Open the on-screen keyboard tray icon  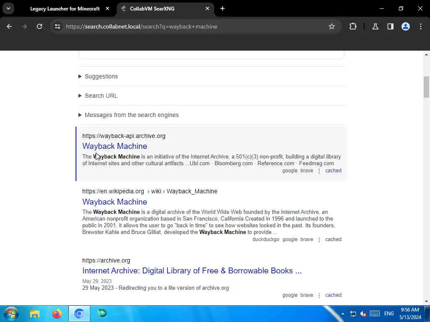coord(375,314)
